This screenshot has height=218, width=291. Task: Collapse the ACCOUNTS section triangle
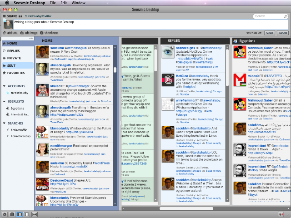pos(4,86)
